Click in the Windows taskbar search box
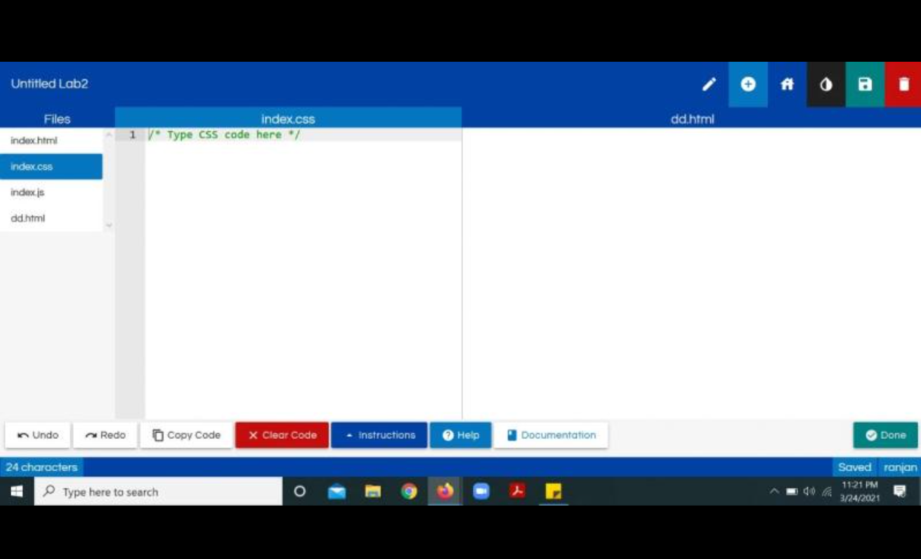 158,492
